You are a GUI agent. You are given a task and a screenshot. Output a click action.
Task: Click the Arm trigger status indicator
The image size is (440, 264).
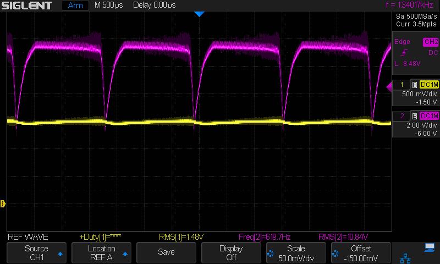75,5
